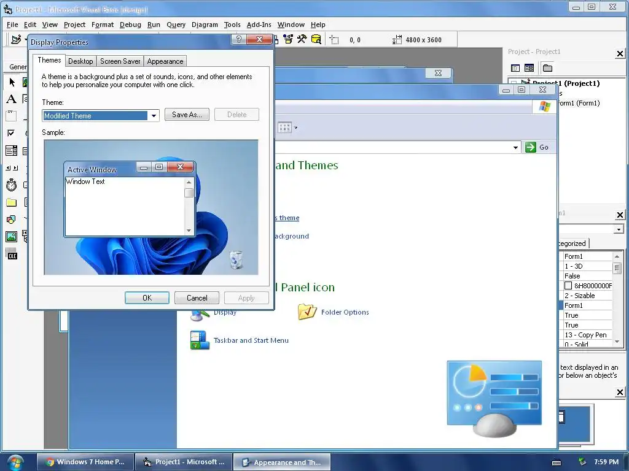Click the theme Sample preview image
The image size is (629, 471).
[x=151, y=207]
